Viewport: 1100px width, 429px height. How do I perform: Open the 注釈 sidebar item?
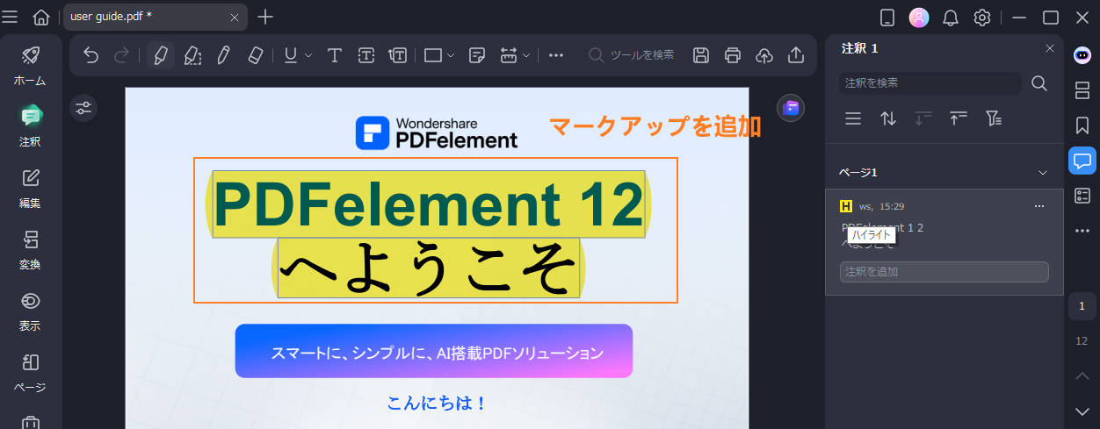(30, 126)
